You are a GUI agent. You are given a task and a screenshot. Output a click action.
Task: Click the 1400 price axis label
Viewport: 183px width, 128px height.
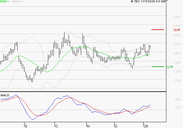177,53
